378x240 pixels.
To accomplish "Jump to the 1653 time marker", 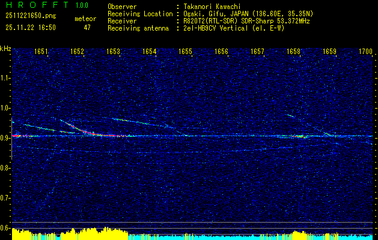I will pos(113,52).
